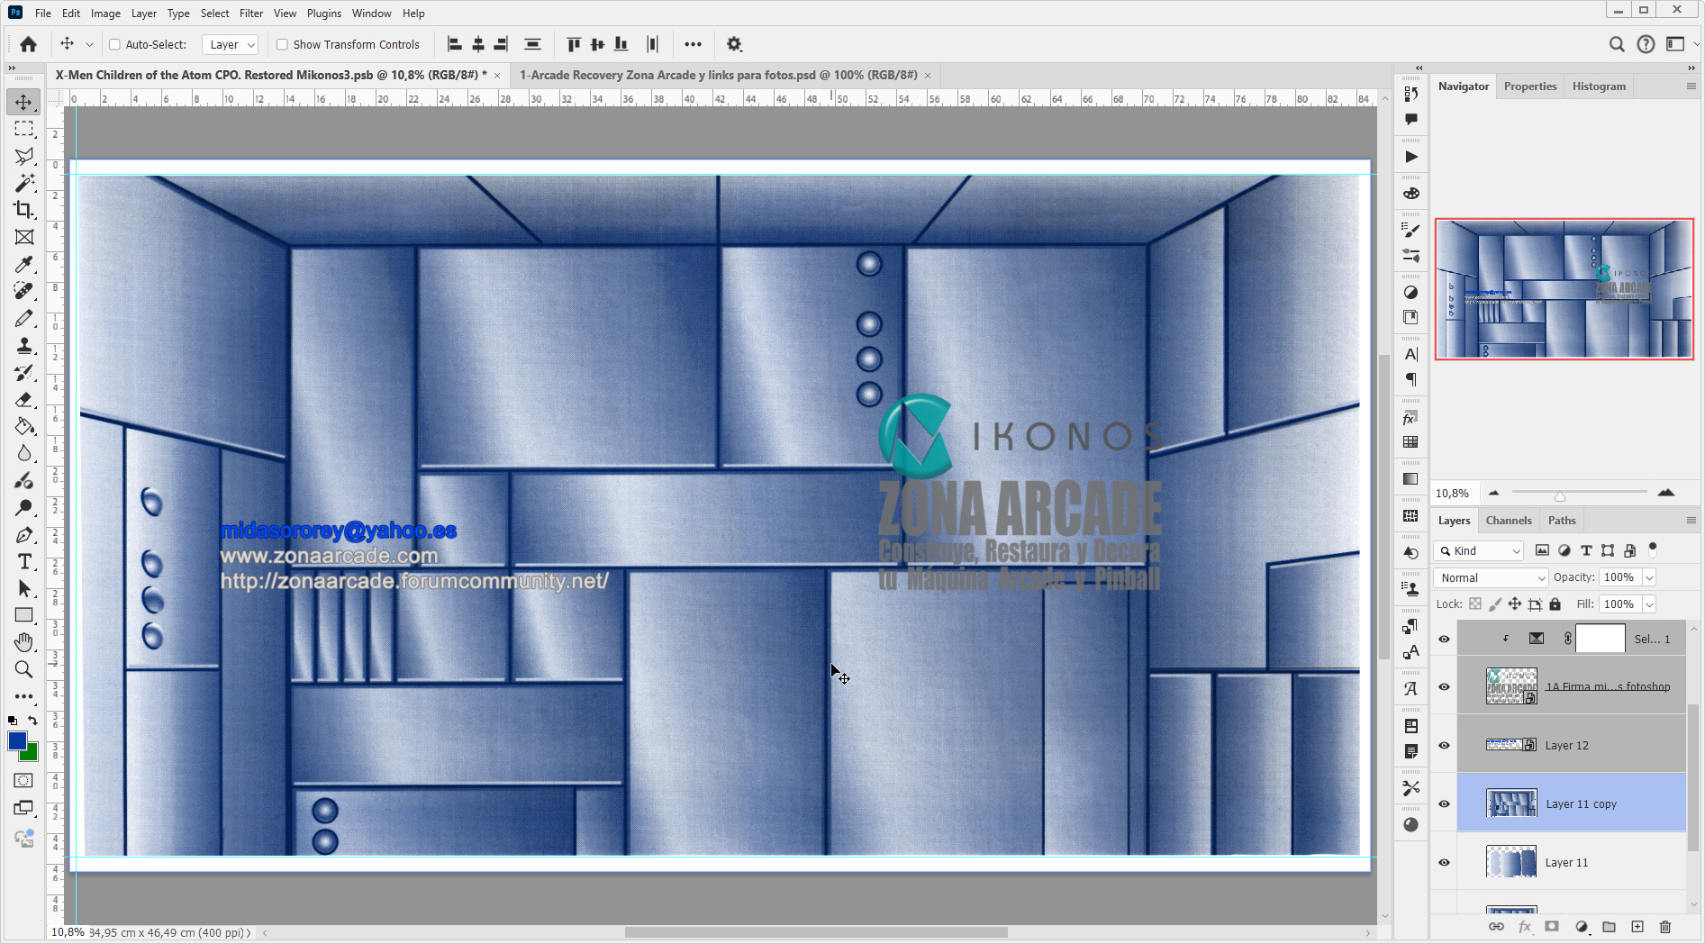Open the Navigator panel options menu
The image size is (1705, 944).
[x=1691, y=86]
